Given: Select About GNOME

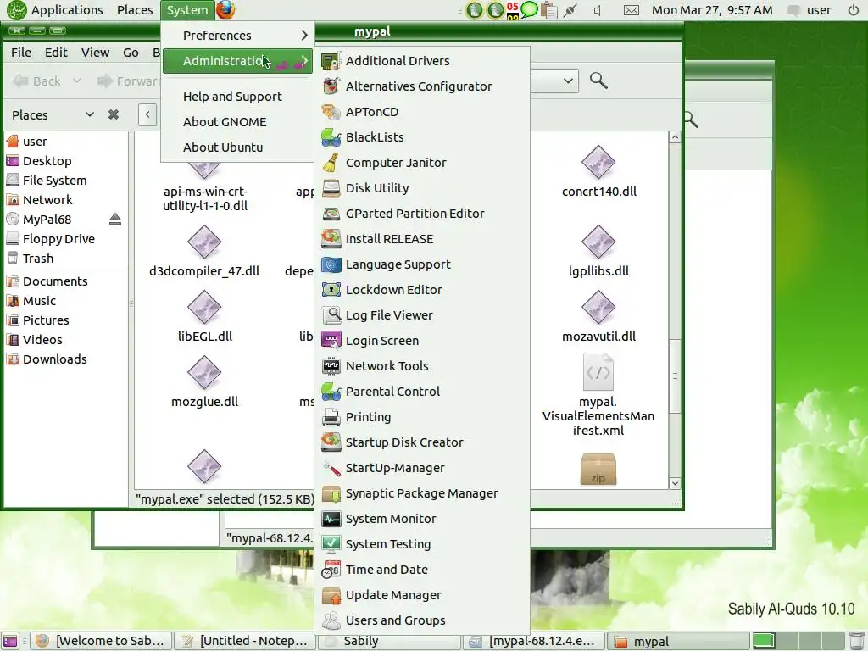Looking at the screenshot, I should click(238, 122).
